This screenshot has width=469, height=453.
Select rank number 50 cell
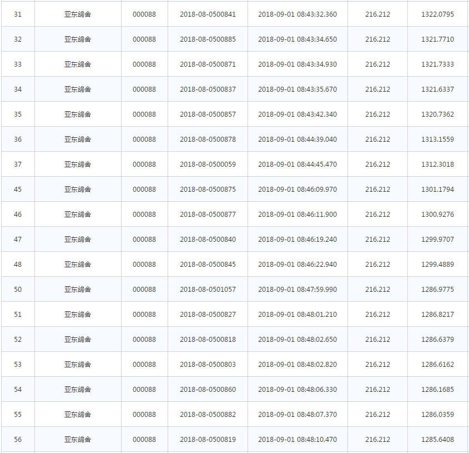pos(18,290)
